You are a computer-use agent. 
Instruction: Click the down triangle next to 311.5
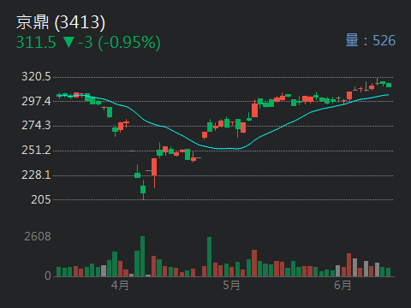pyautogui.click(x=68, y=42)
